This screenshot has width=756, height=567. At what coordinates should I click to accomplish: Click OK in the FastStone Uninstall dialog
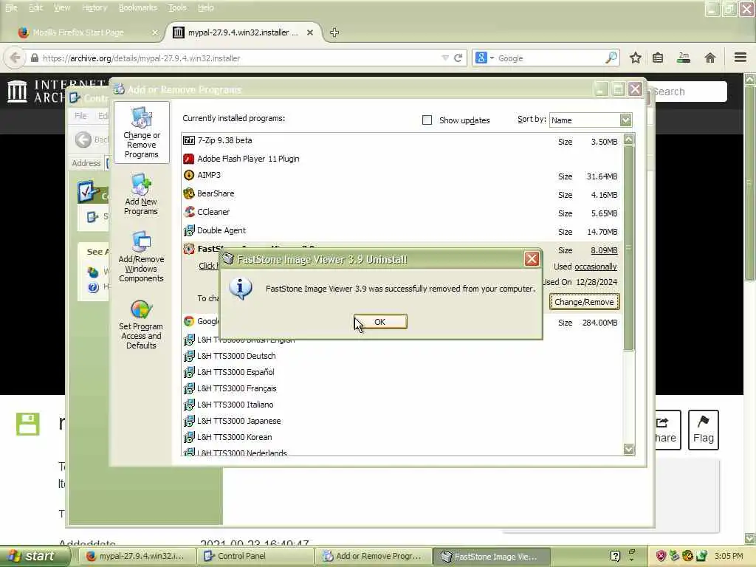[380, 322]
